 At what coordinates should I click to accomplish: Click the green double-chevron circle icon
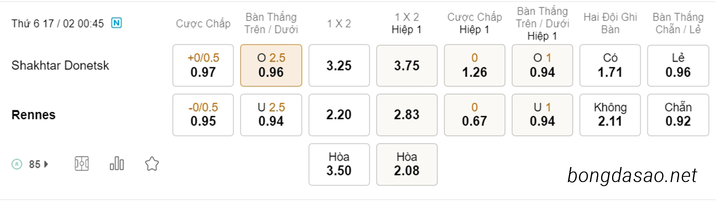click(17, 164)
